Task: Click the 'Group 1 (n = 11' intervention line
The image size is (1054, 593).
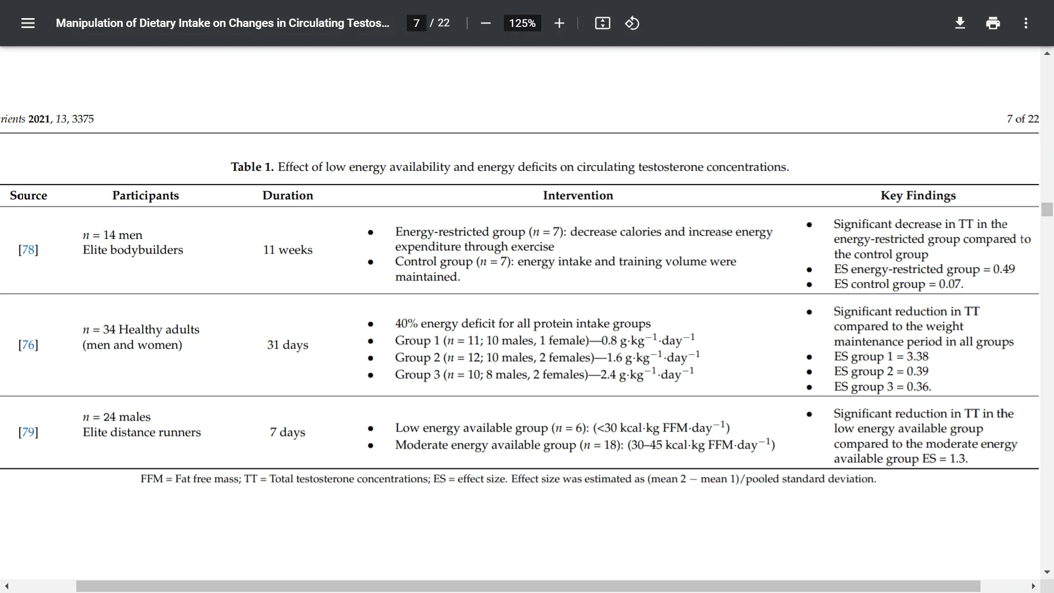Action: pyautogui.click(x=545, y=340)
